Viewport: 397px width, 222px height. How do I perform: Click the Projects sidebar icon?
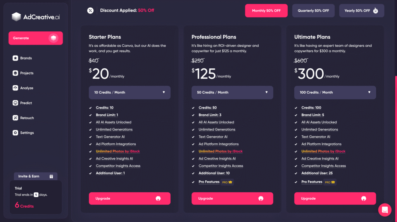pyautogui.click(x=16, y=73)
